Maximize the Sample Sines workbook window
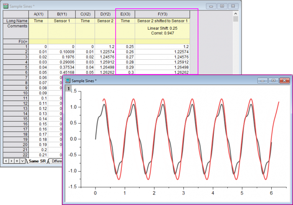 222,6
